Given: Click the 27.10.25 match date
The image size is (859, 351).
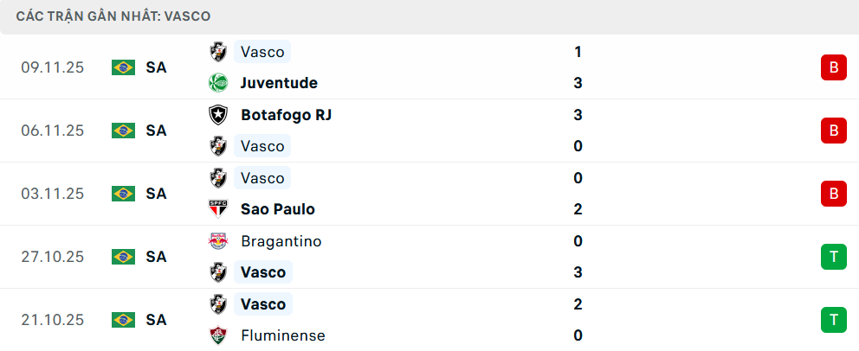Looking at the screenshot, I should click(x=53, y=257).
